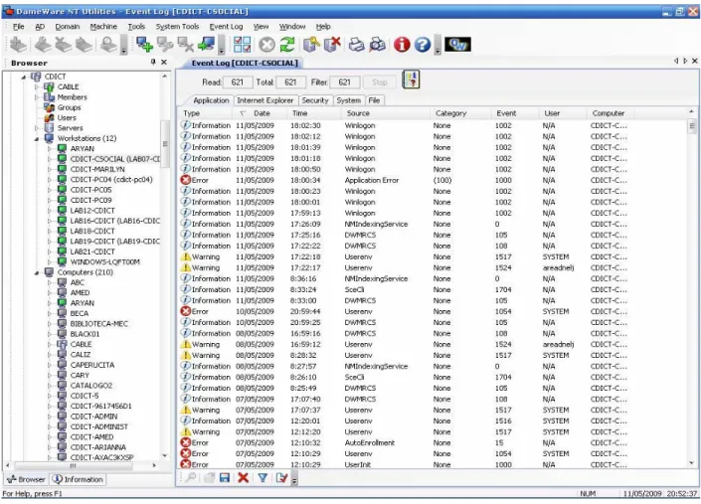Image resolution: width=701 pixels, height=504 pixels.
Task: Click the red information circle toolbar icon
Action: click(402, 45)
